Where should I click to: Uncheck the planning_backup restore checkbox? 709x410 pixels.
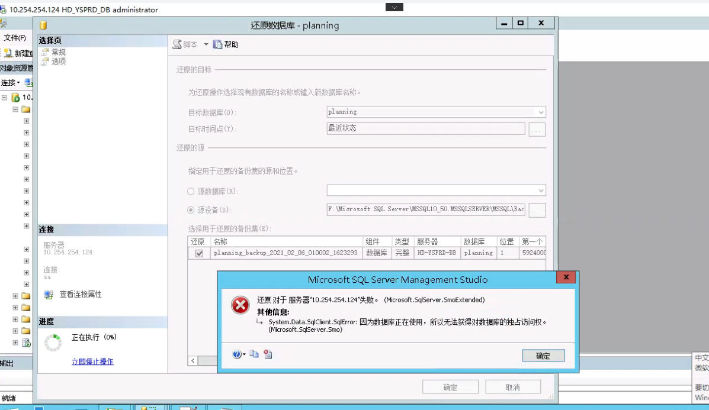click(198, 253)
